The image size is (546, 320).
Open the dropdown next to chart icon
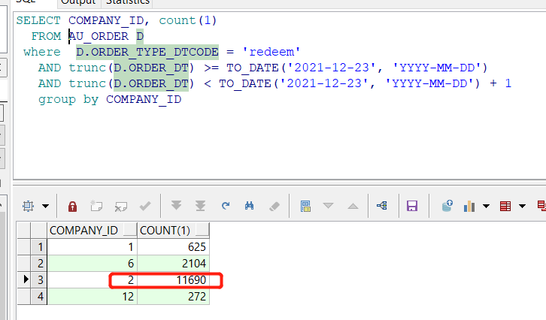[x=486, y=207]
